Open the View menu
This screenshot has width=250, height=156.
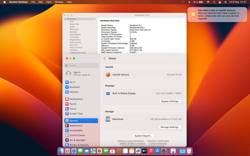tap(49, 2)
